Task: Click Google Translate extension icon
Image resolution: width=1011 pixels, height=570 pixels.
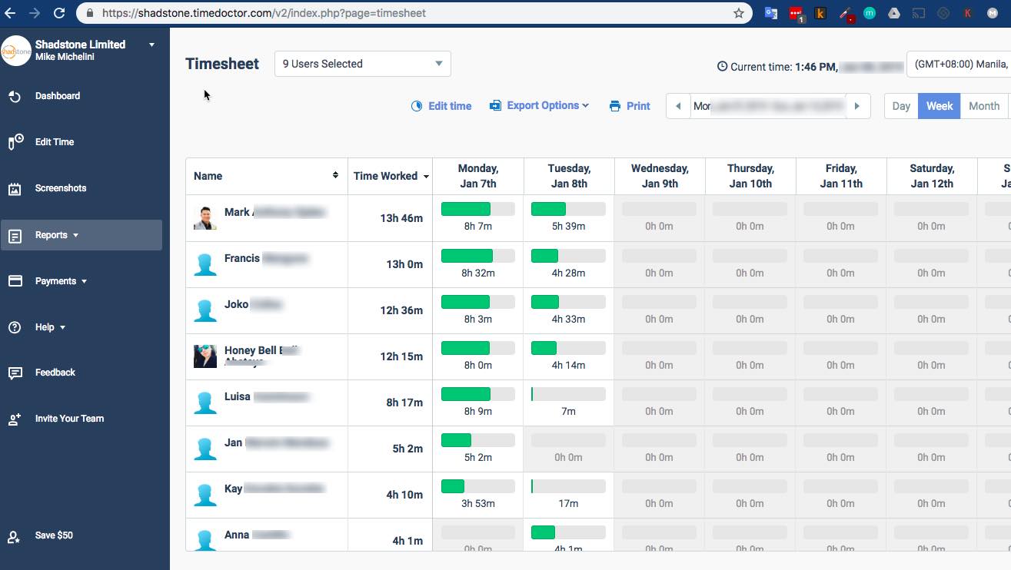Action: (771, 13)
